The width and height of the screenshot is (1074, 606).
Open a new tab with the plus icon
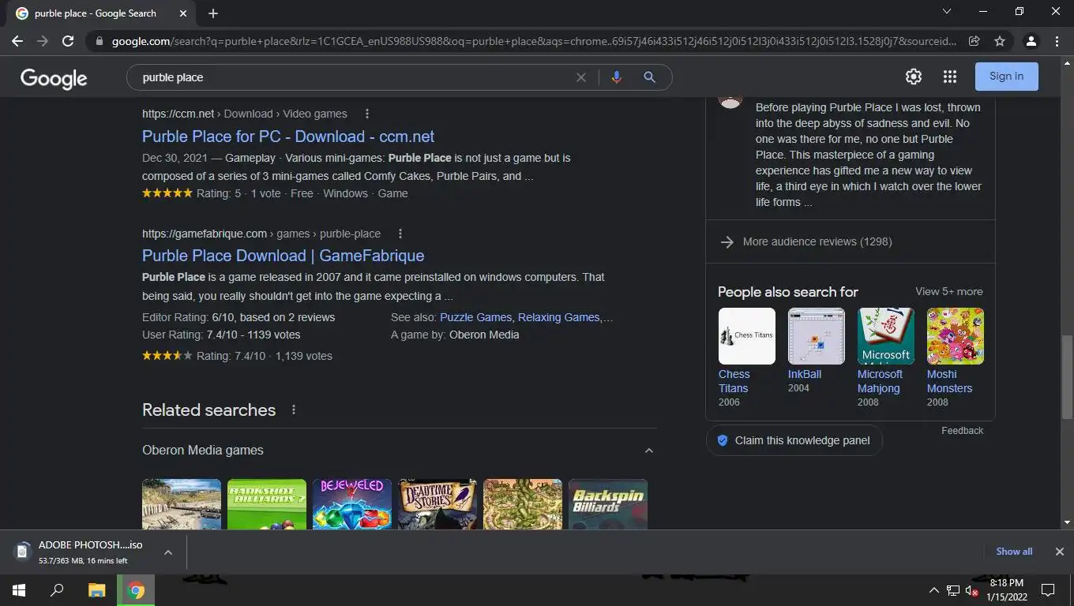point(213,13)
